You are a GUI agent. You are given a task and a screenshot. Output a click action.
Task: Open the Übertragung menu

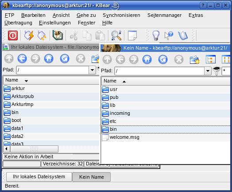(x=18, y=23)
